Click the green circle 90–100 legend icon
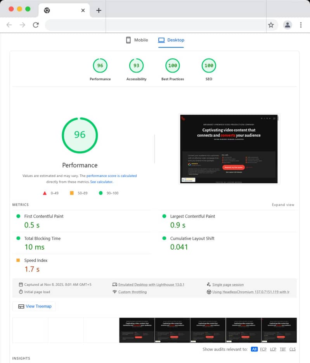Image resolution: width=310 pixels, height=363 pixels. point(100,193)
